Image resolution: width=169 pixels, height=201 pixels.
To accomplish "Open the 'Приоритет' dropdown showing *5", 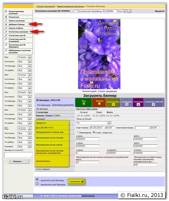I will 93,123.
